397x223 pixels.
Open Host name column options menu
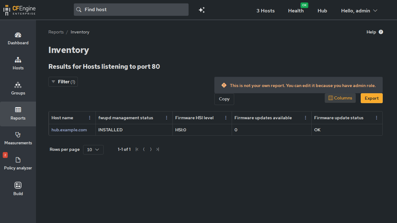point(90,118)
